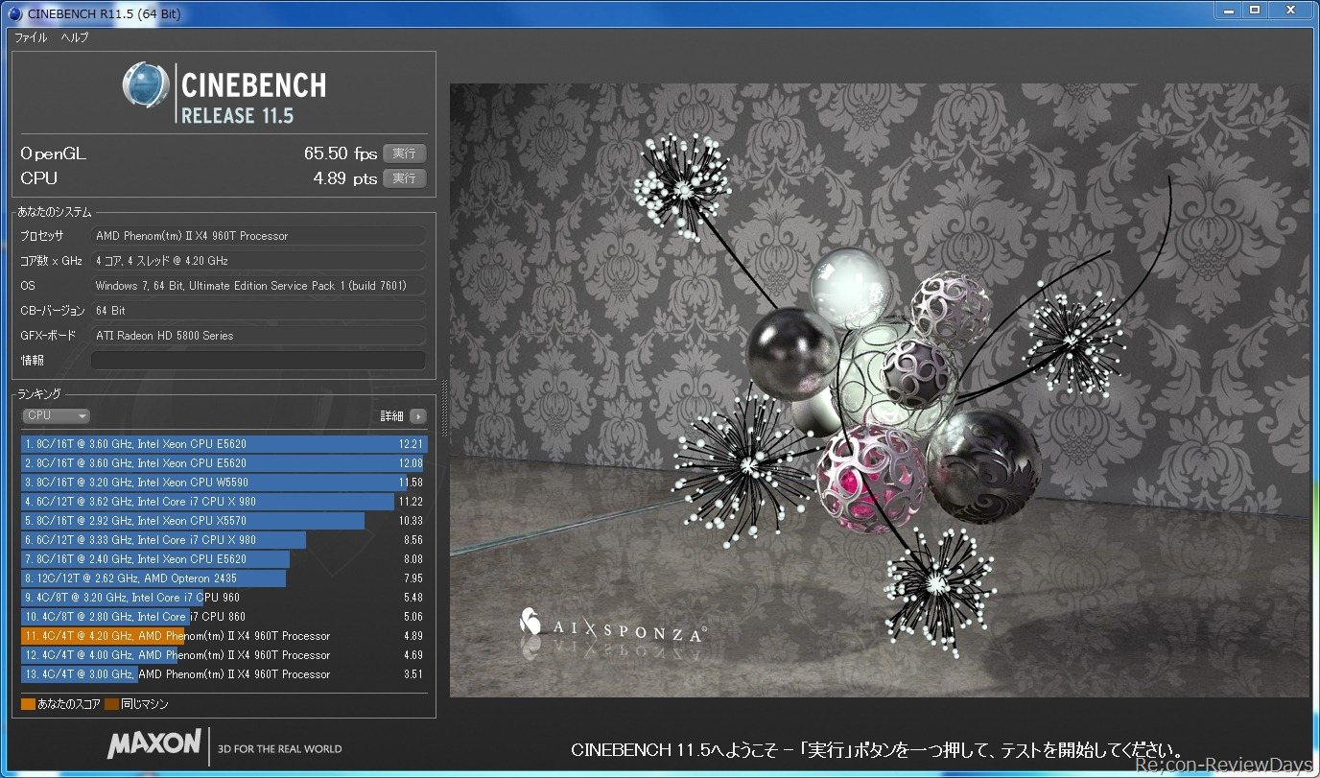
Task: Select the Intel Xeon CPU W5590 ranking row
Action: pyautogui.click(x=224, y=483)
